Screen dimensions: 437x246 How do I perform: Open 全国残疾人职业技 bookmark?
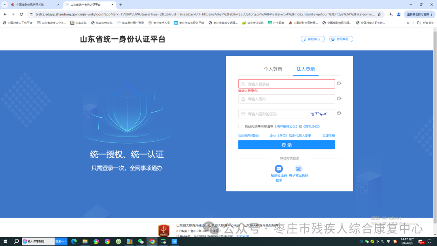click(370, 23)
